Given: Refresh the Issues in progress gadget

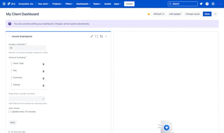Looking at the screenshot, I should [101, 36].
